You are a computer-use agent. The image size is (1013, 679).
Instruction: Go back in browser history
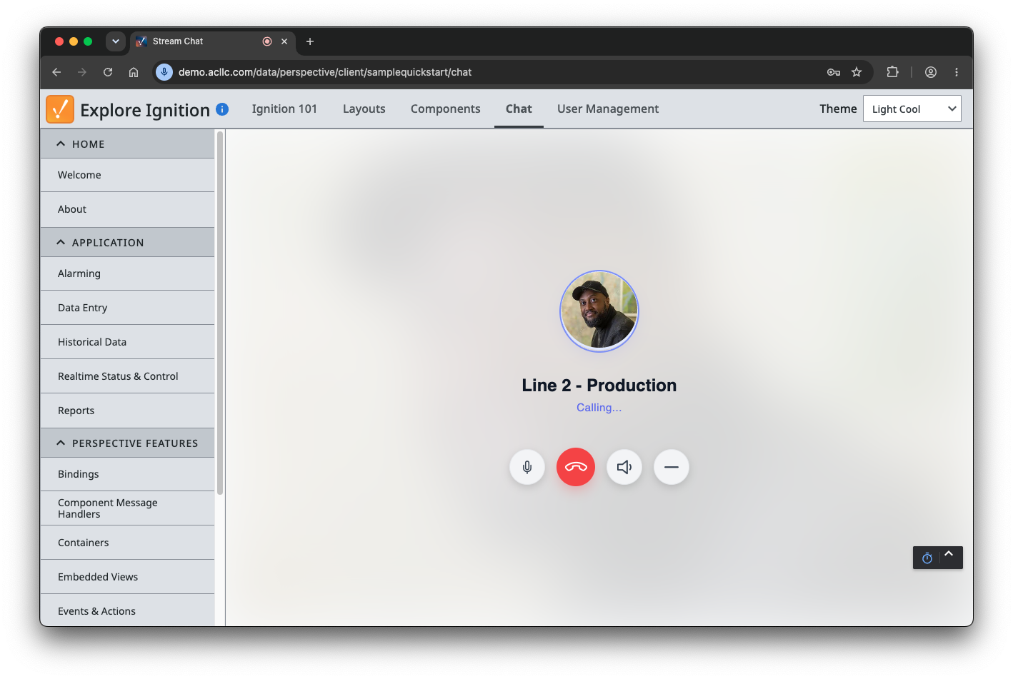coord(56,72)
